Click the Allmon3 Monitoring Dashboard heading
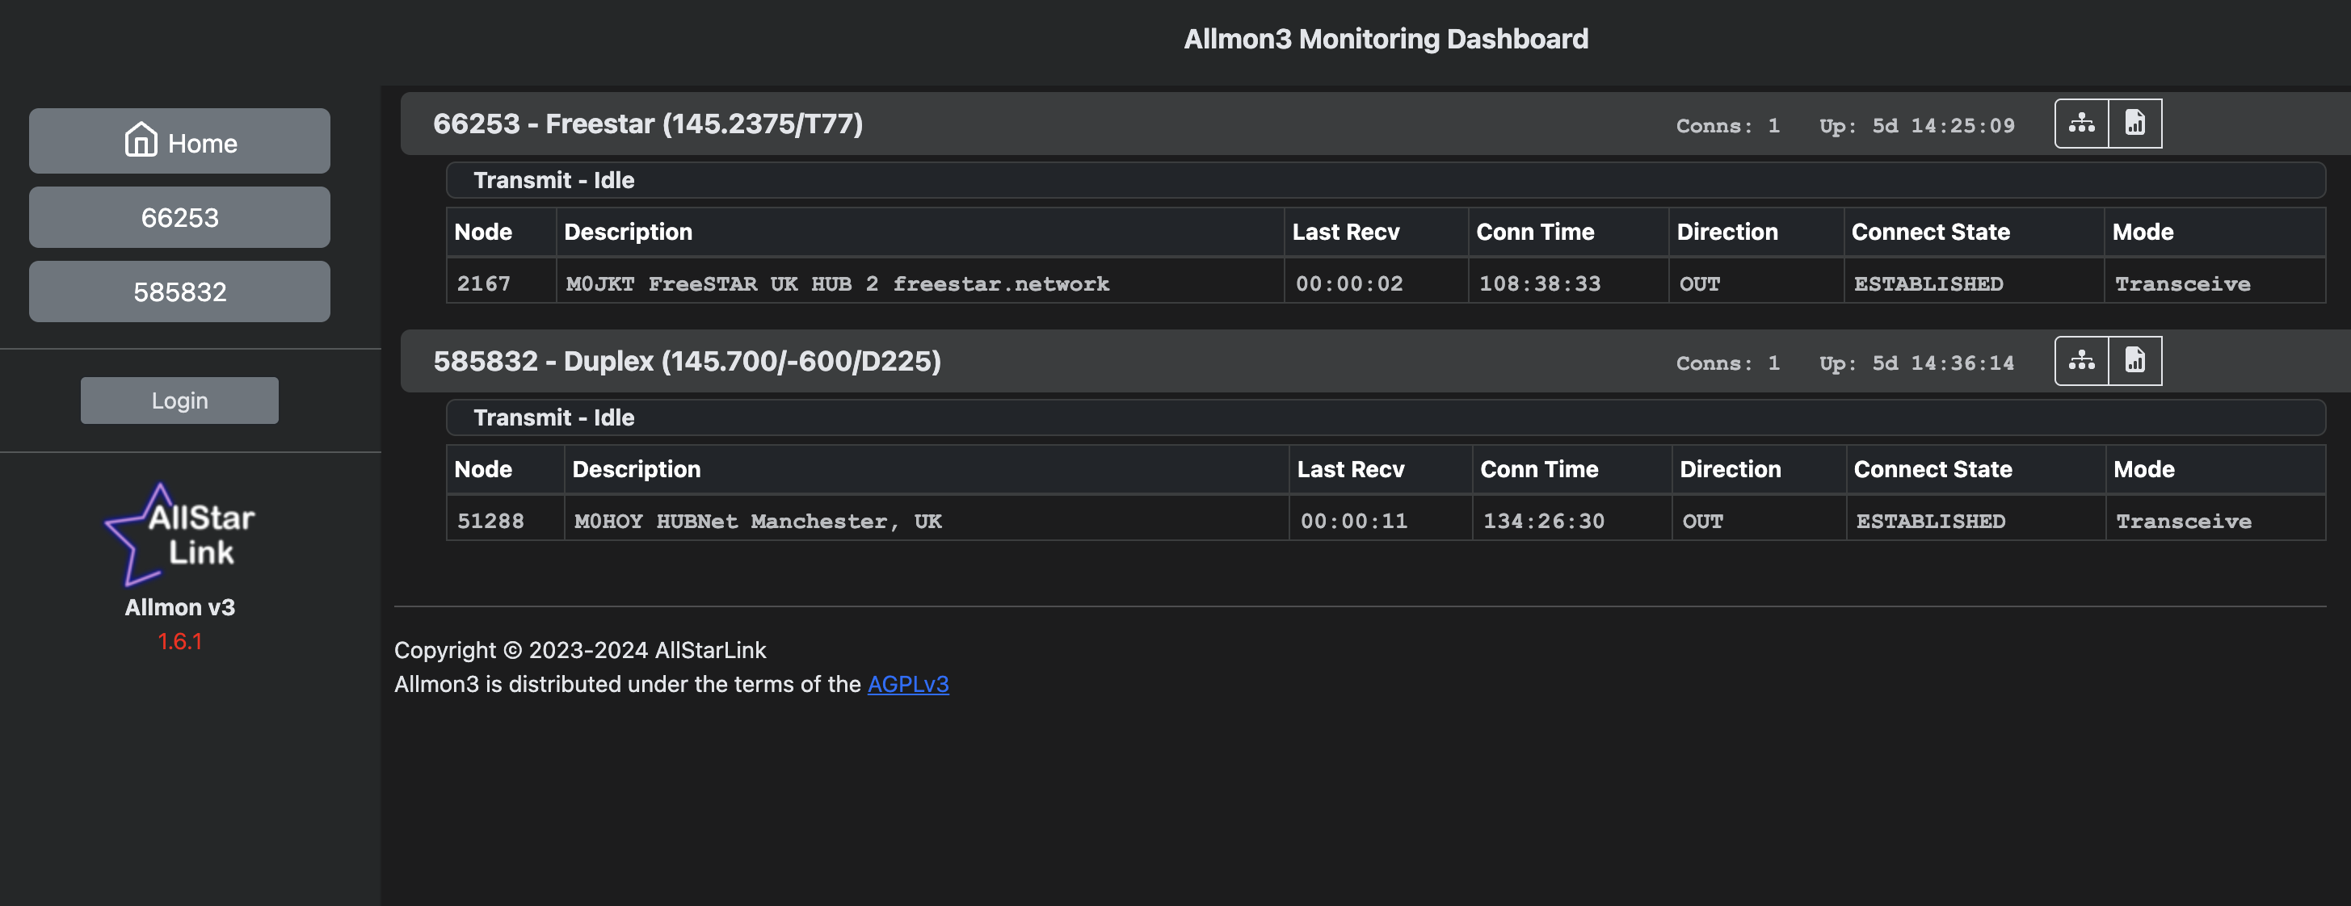Viewport: 2351px width, 906px height. [1385, 40]
